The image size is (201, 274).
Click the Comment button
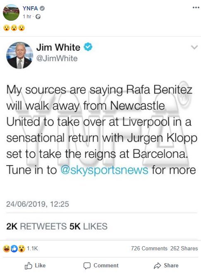click(101, 266)
